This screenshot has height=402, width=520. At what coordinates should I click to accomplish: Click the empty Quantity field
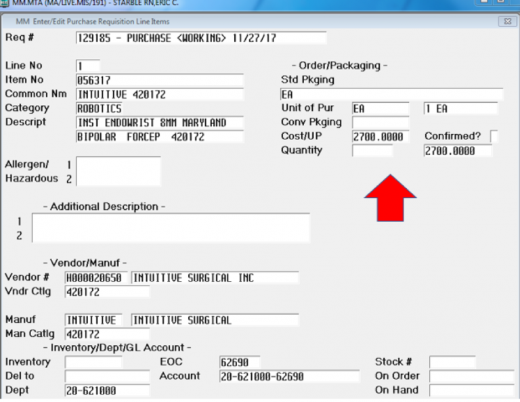click(372, 151)
